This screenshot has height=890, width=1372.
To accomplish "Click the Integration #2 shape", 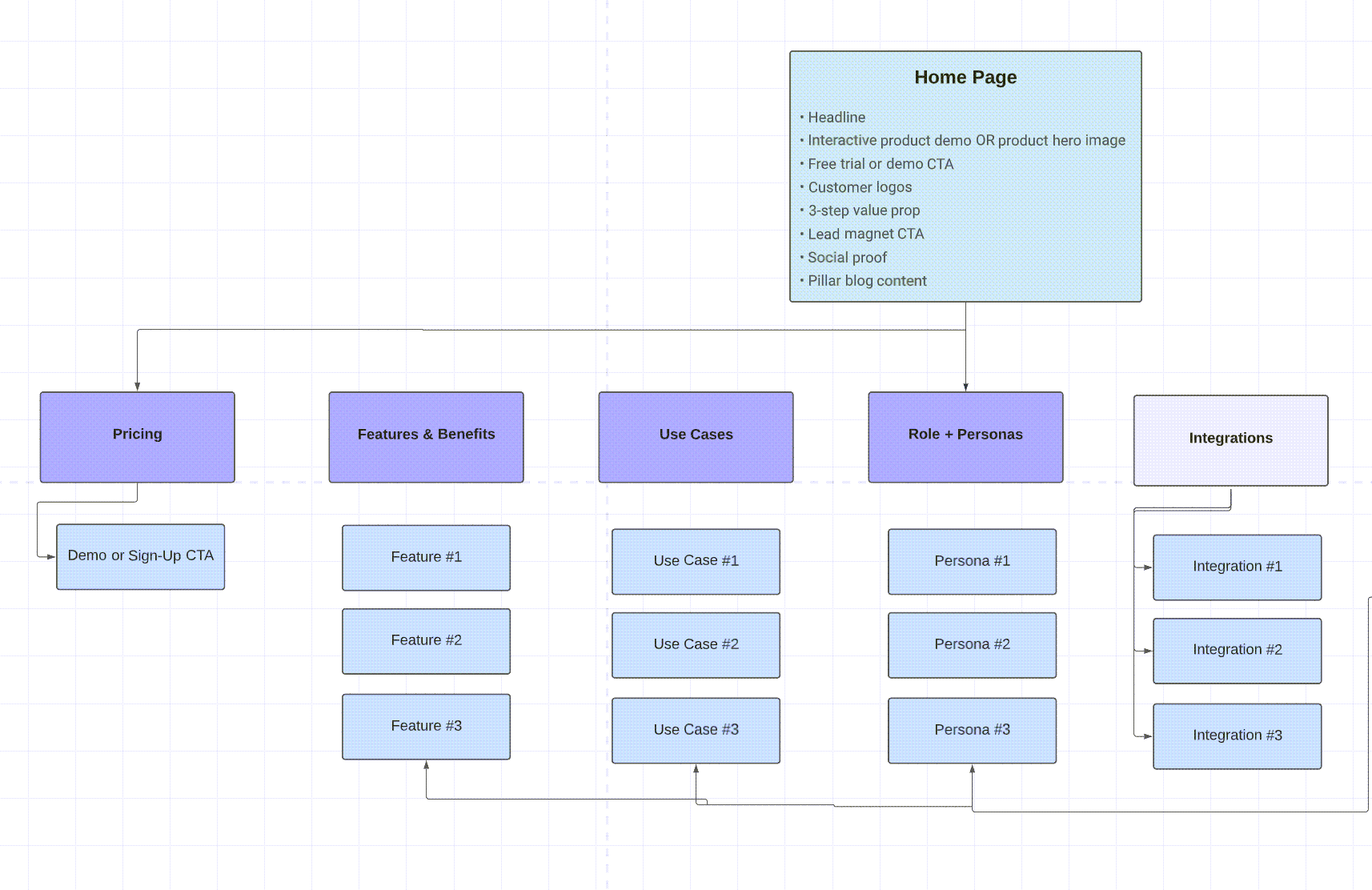I will click(x=1237, y=651).
